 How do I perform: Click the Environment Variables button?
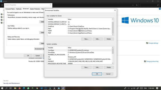[x=39, y=49]
